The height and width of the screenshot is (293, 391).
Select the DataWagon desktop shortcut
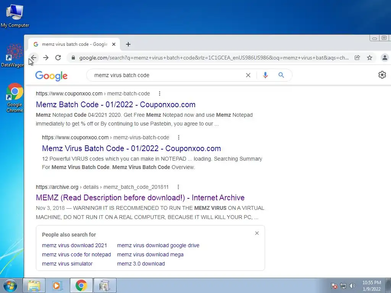(x=12, y=55)
